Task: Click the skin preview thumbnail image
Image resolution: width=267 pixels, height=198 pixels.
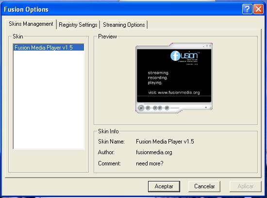Action: [174, 78]
